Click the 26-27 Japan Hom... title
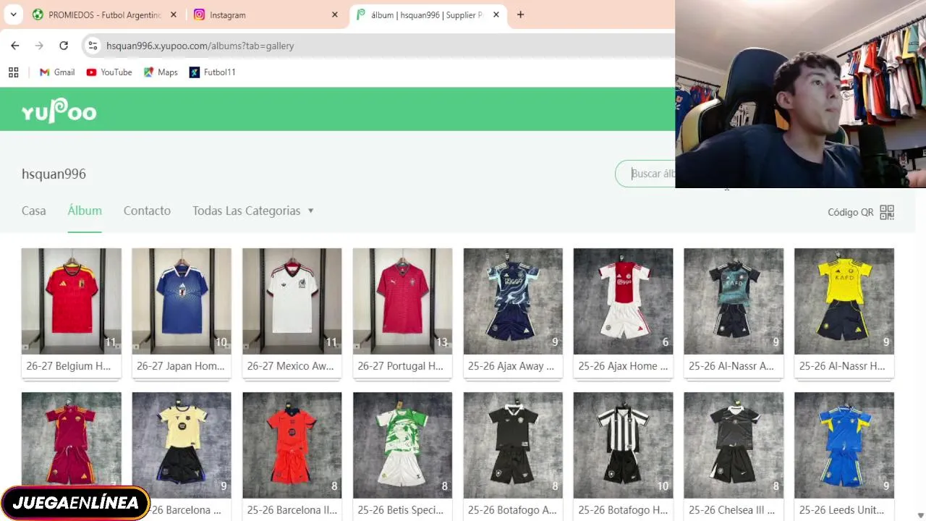This screenshot has height=521, width=926. [180, 366]
